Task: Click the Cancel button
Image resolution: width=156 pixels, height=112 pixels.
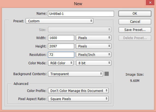Action: [135, 22]
